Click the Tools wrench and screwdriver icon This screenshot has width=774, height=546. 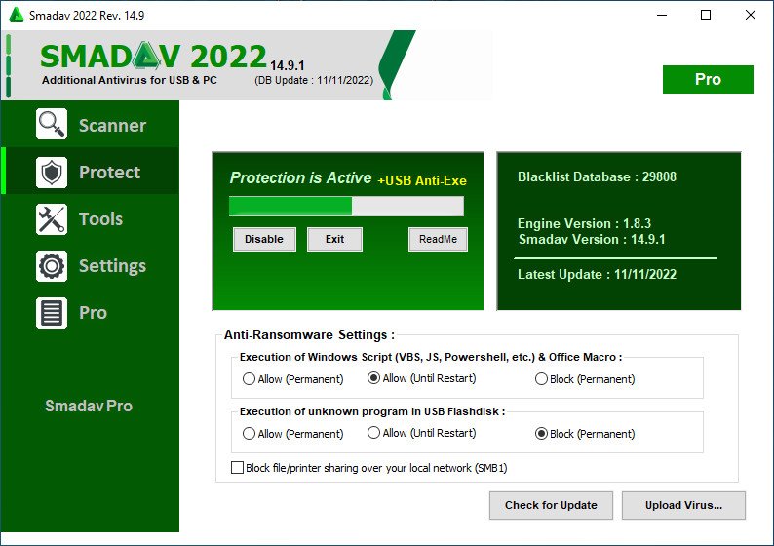51,219
